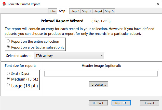Image resolution: width=162 pixels, height=110 pixels.
Task: Jump to the Step 4 tab
Action: click(98, 11)
